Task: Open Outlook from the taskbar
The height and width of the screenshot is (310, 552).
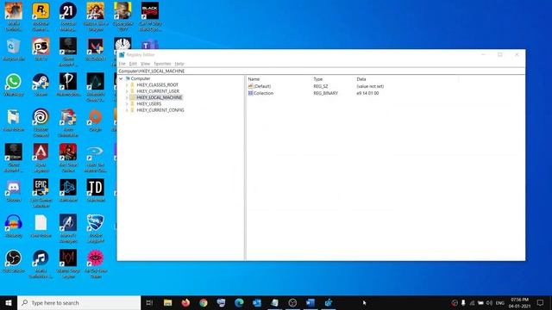Action: coord(257,302)
